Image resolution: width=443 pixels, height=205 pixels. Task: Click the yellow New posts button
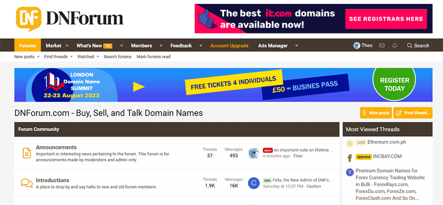pyautogui.click(x=376, y=113)
